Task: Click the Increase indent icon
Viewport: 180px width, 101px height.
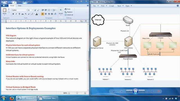Action: [x=46, y=10]
